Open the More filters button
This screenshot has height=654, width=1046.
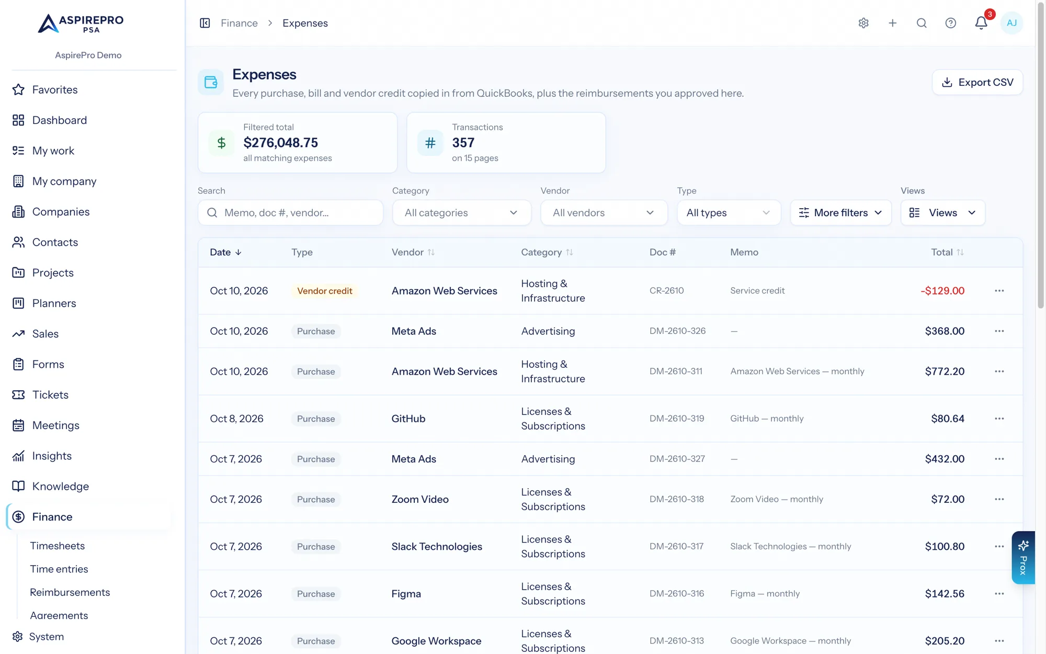[840, 213]
